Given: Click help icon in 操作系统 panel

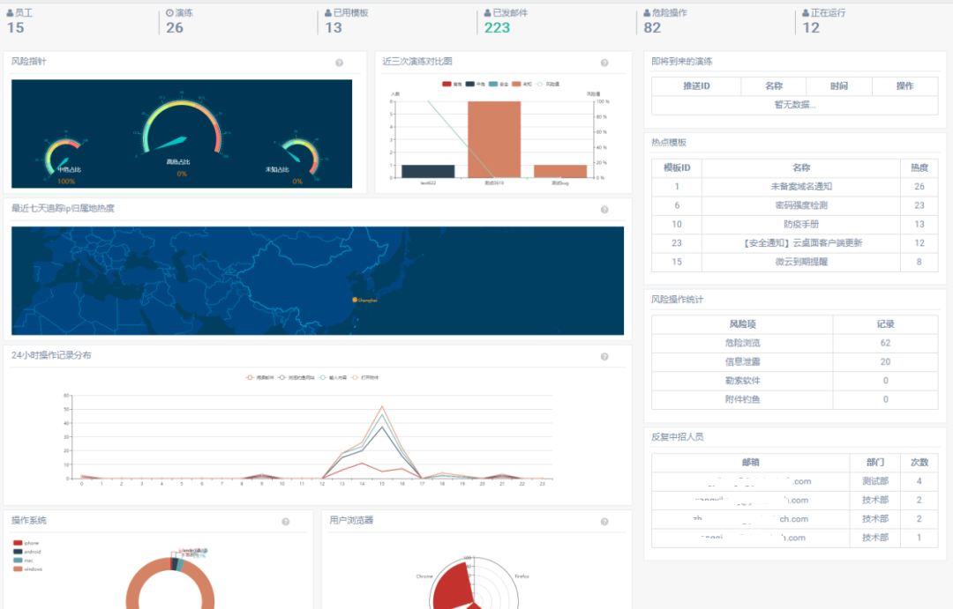Looking at the screenshot, I should [x=286, y=522].
